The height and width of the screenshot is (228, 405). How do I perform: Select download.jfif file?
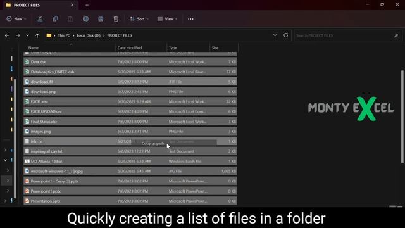[x=130, y=82]
